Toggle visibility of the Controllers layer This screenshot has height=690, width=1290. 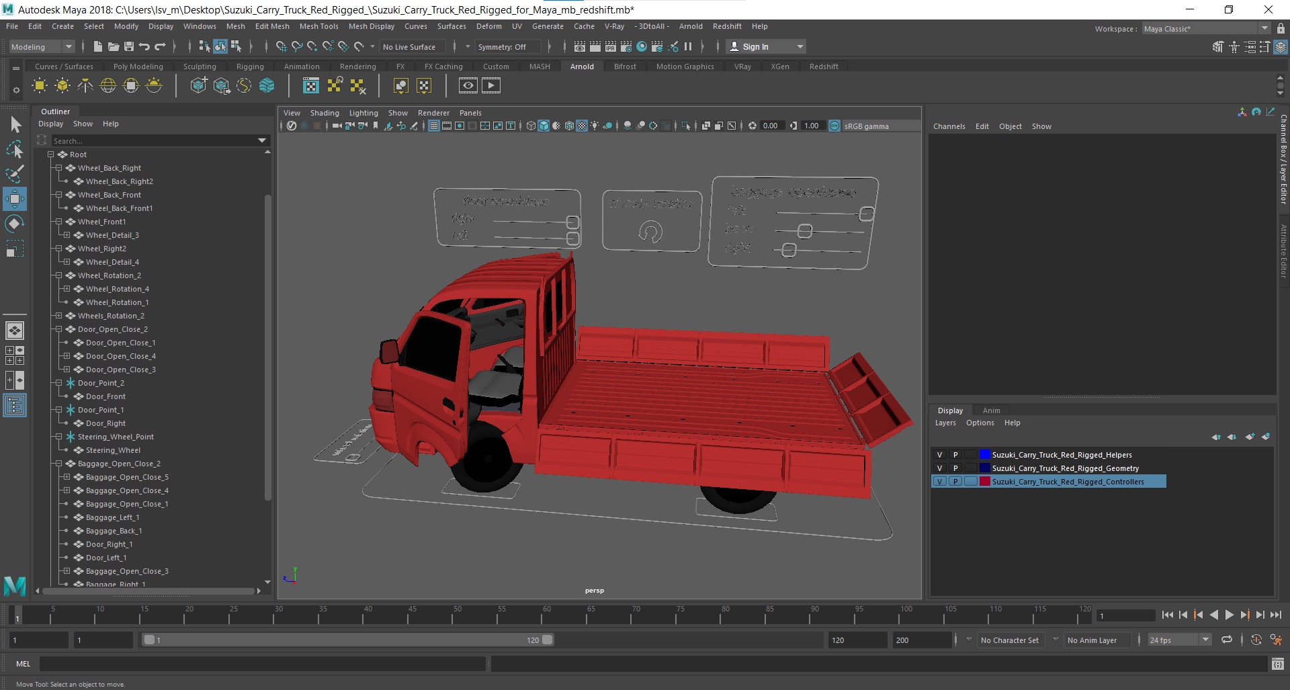[939, 482]
